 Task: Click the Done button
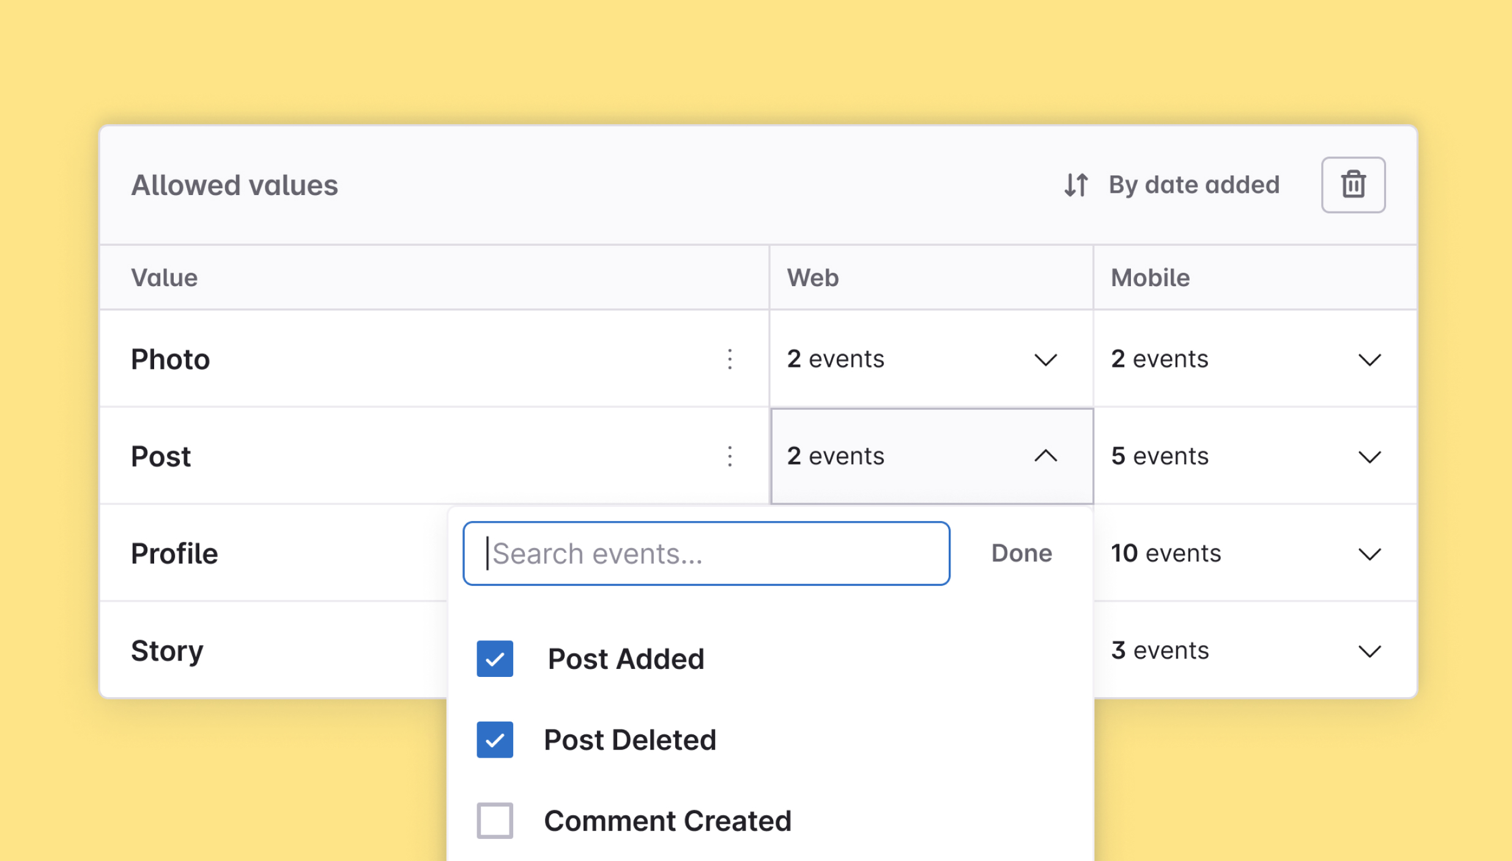[x=1021, y=553]
